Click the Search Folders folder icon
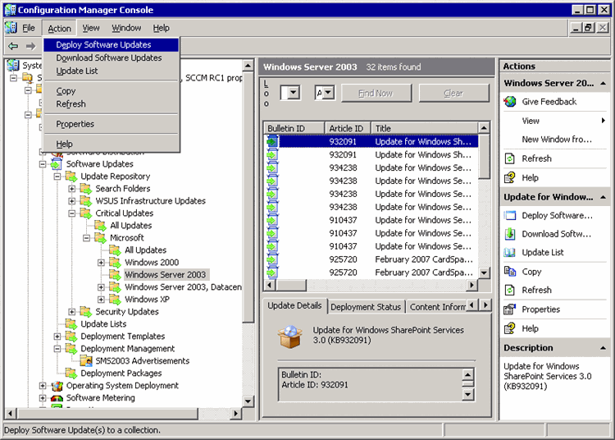This screenshot has width=615, height=440. click(x=86, y=189)
